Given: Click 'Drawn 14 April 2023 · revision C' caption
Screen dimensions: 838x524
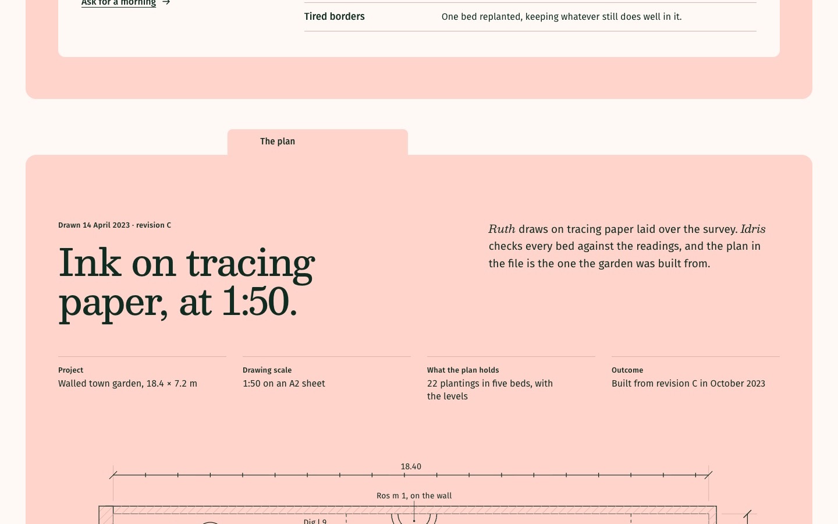Looking at the screenshot, I should tap(115, 225).
